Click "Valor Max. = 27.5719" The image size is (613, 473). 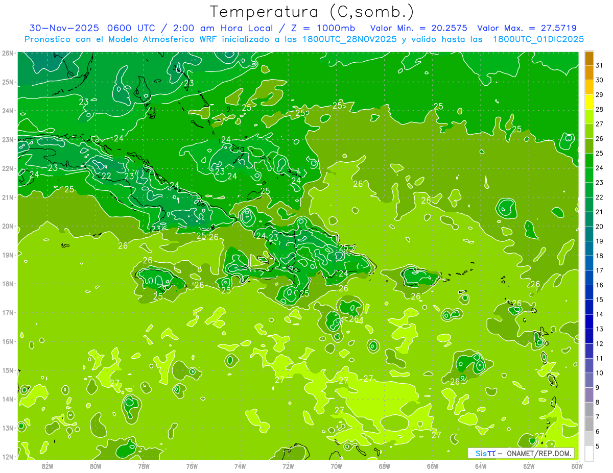[x=527, y=28]
